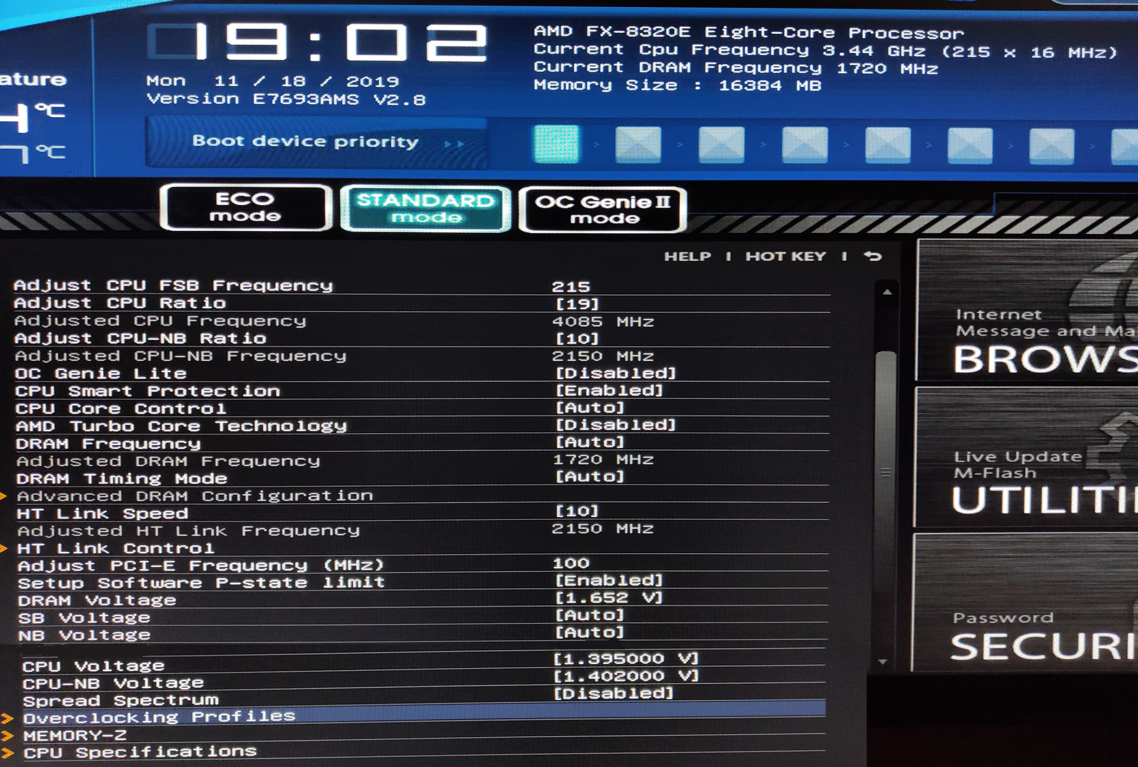Screen dimensions: 1138x767
Task: Select the DRAM Voltage label
Action: coord(97,600)
